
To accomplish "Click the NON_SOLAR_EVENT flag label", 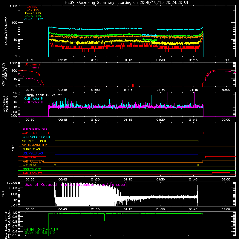I will 36,137.
